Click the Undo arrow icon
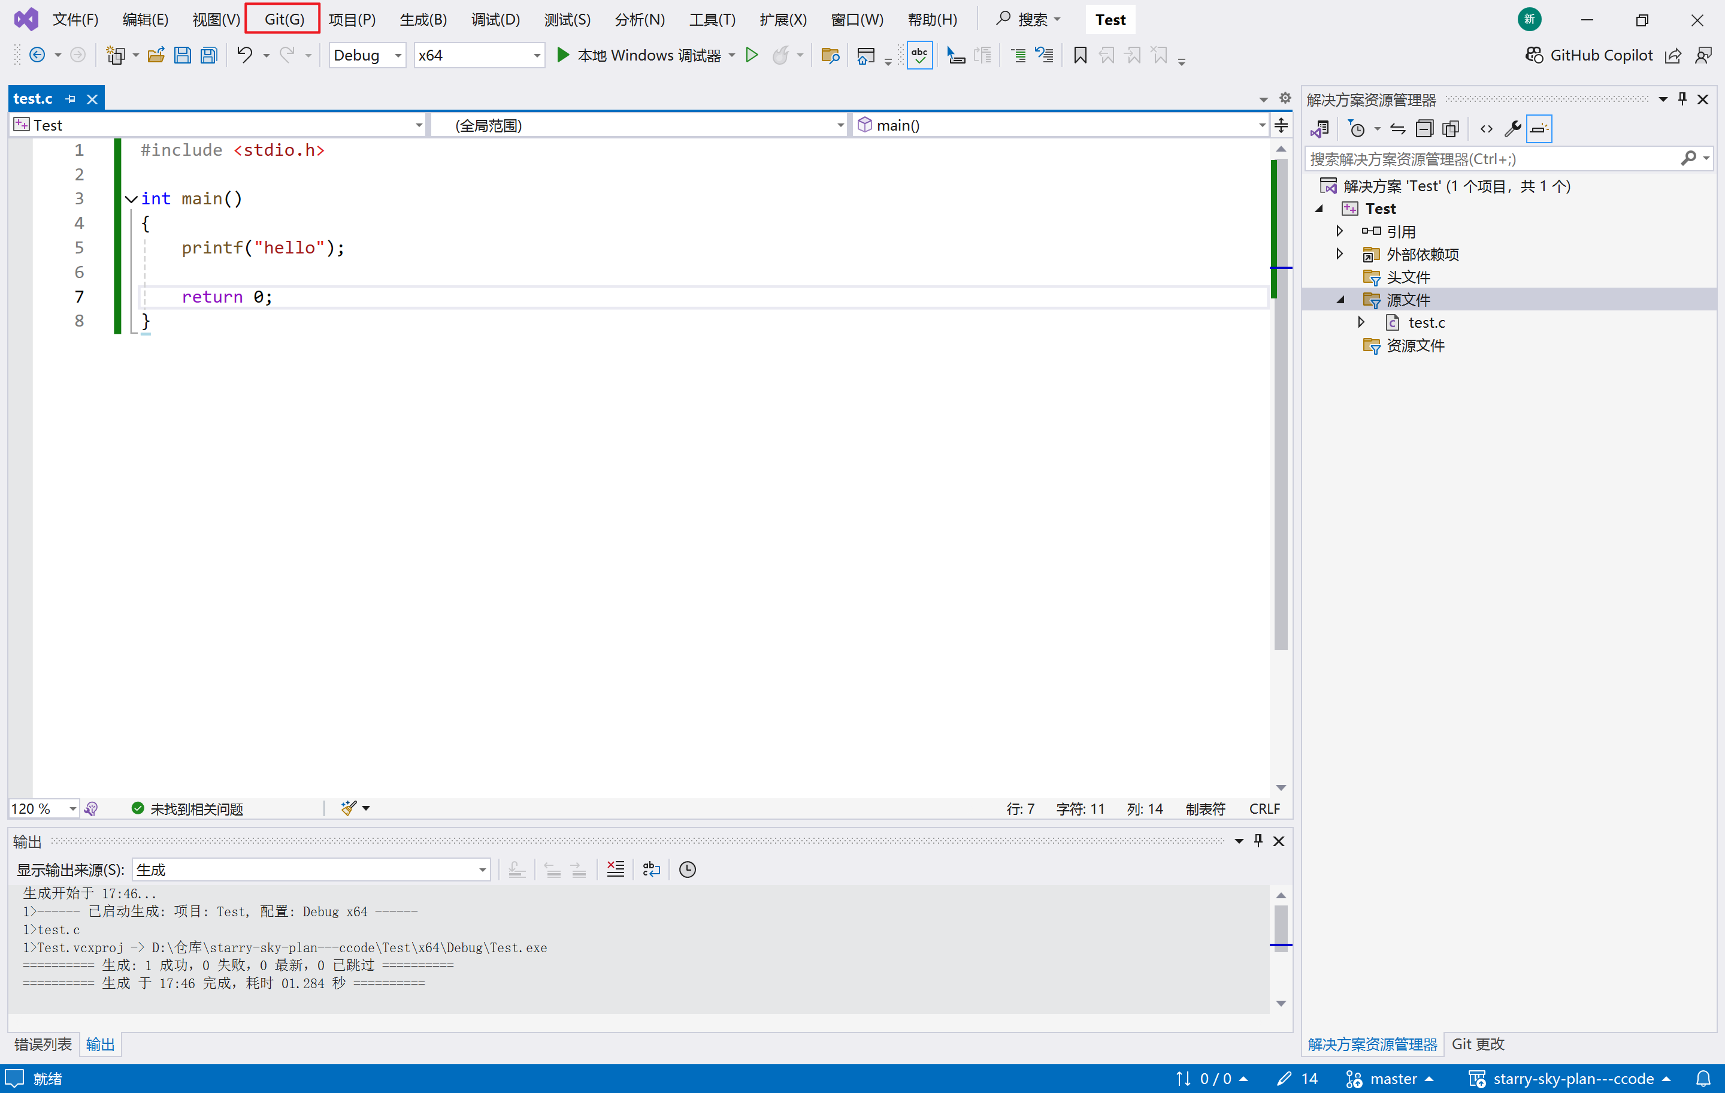This screenshot has height=1093, width=1725. 245,55
